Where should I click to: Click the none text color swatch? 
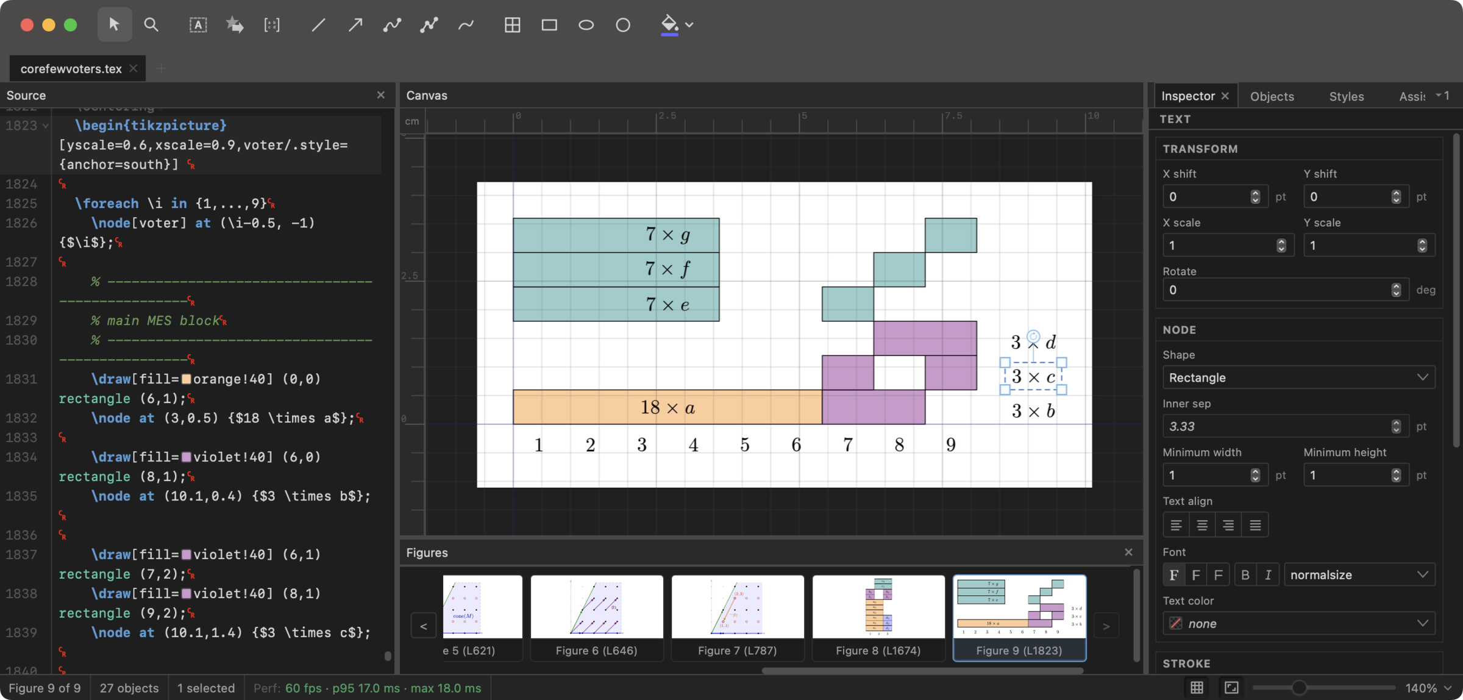click(x=1176, y=623)
